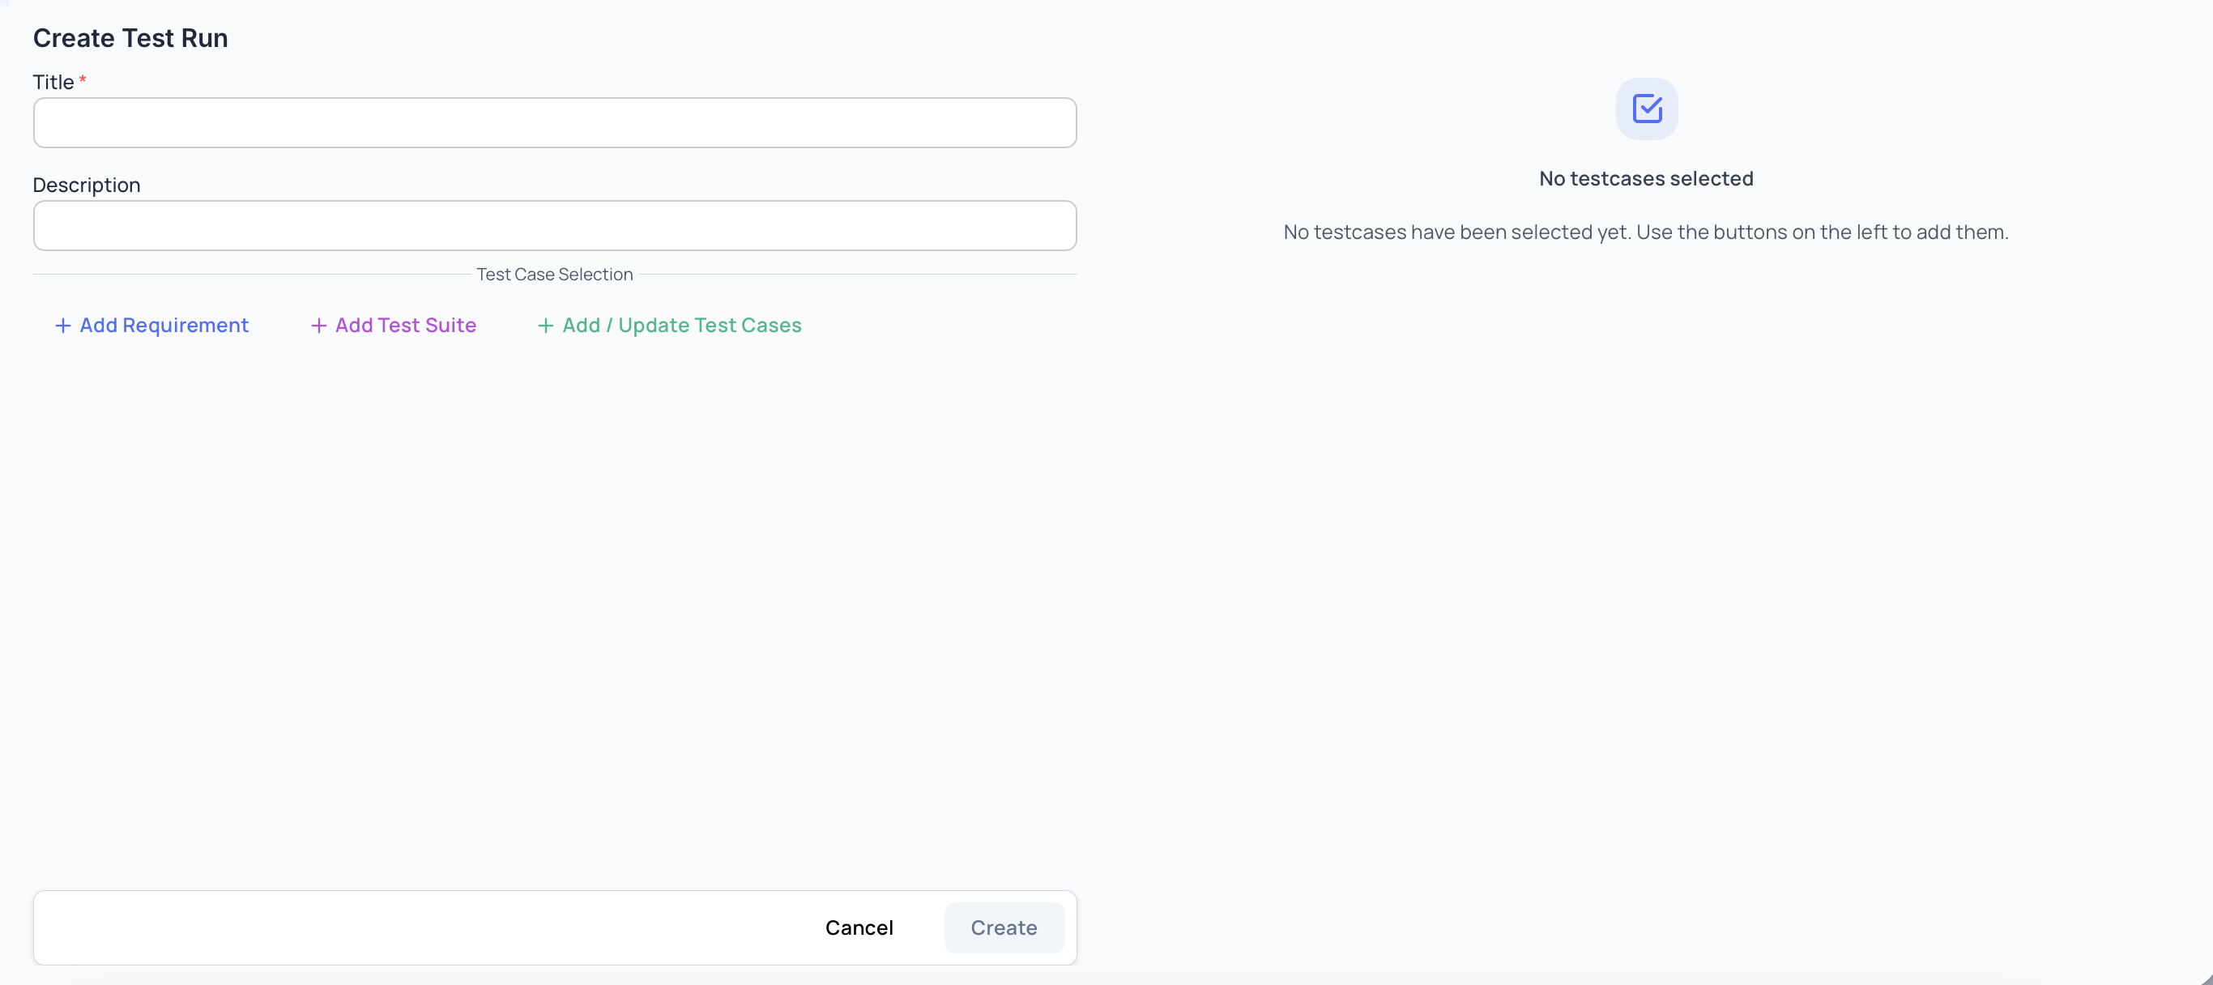Click the Description field label
Image resolution: width=2213 pixels, height=985 pixels.
(87, 185)
